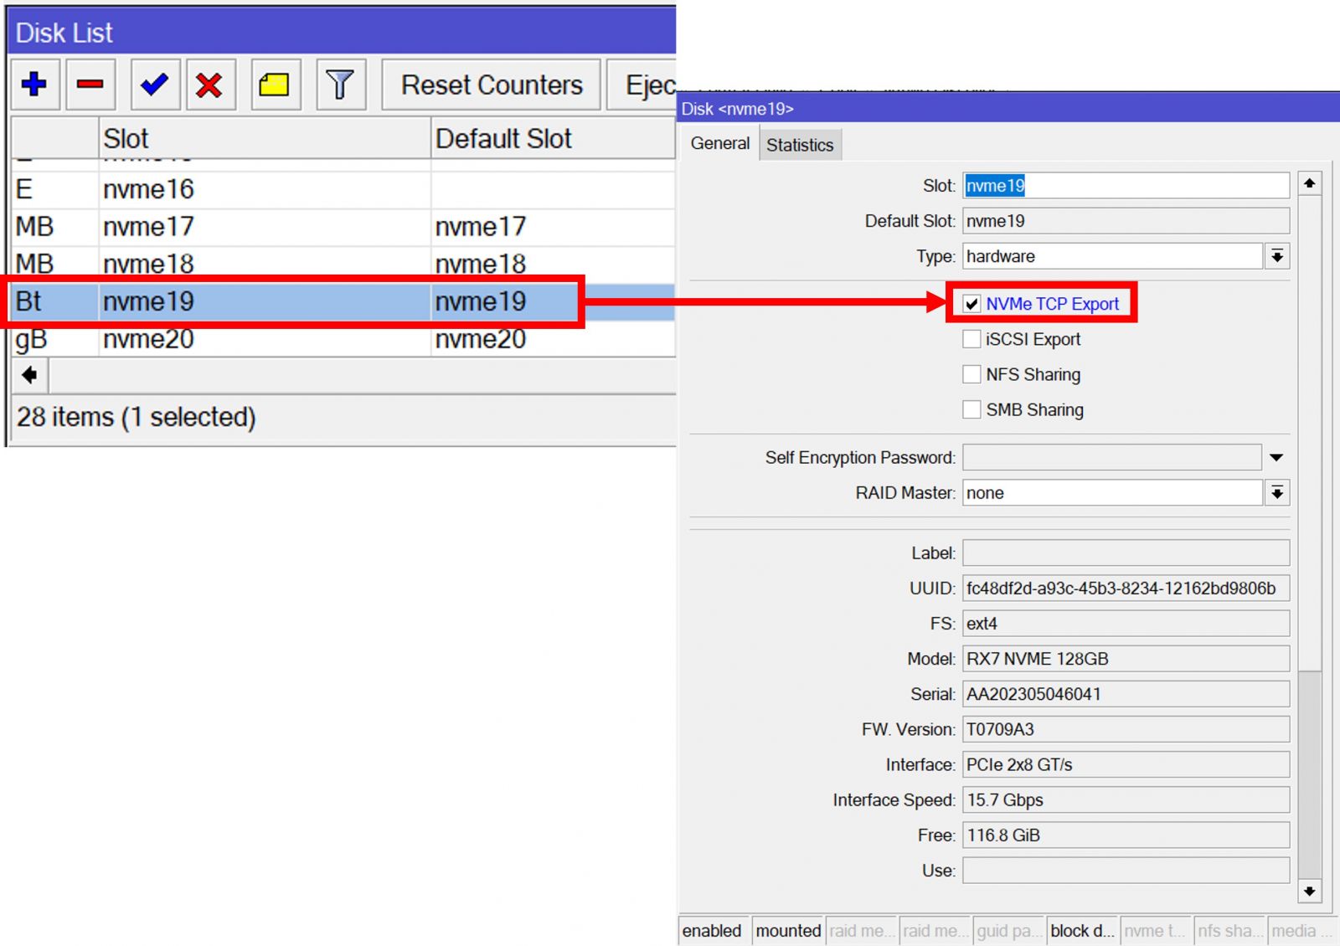The height and width of the screenshot is (946, 1340).
Task: Click the red minus Remove icon
Action: pyautogui.click(x=90, y=85)
